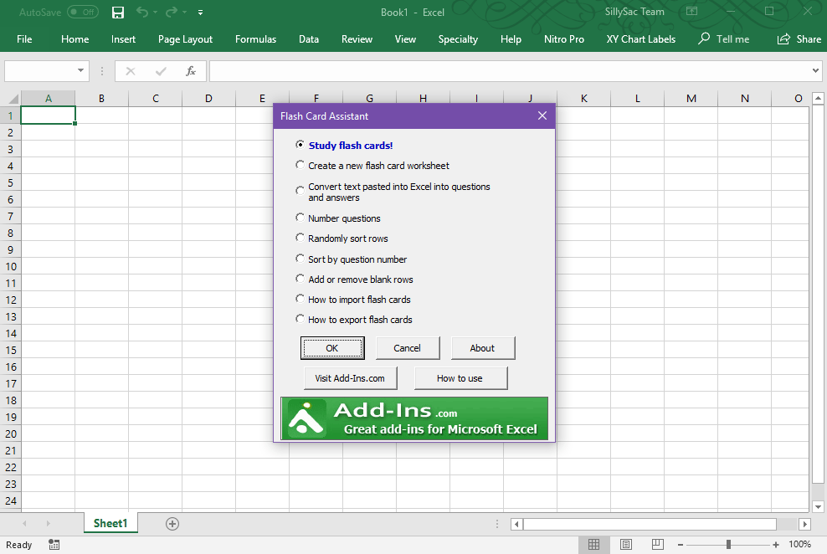Open the Nitro Pro ribbon tab
The height and width of the screenshot is (554, 827).
pyautogui.click(x=563, y=38)
